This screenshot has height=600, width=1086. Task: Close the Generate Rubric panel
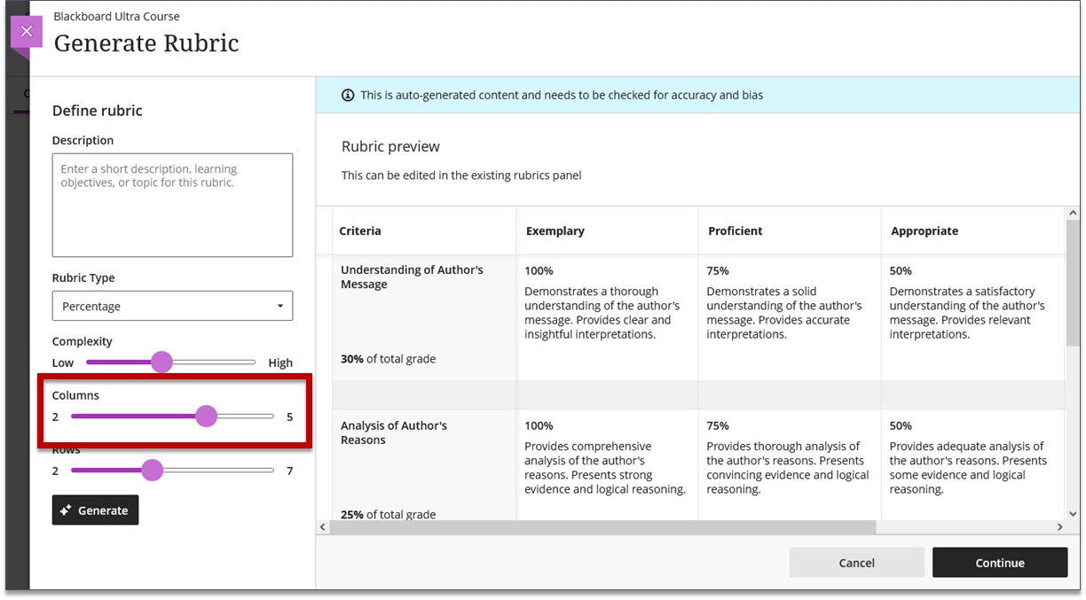coord(26,31)
